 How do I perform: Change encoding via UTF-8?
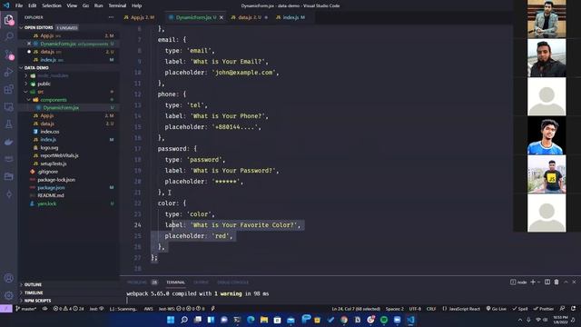[x=415, y=309]
